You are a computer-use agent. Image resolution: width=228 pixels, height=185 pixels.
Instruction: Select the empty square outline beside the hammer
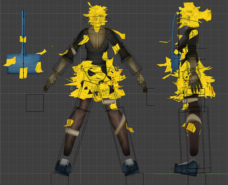(35, 103)
